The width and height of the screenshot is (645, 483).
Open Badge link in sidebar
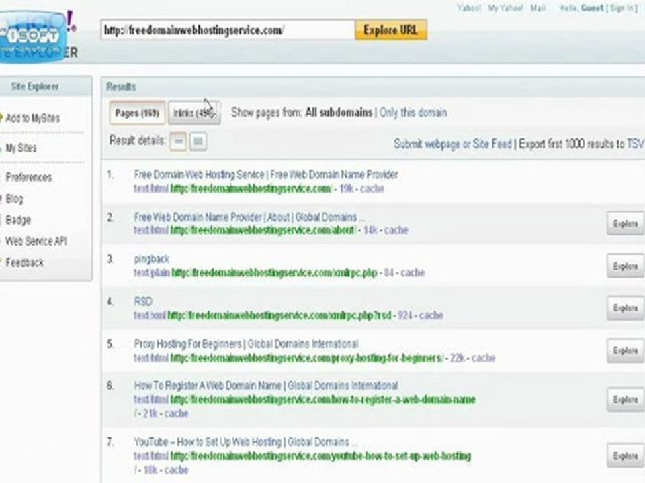tap(18, 220)
